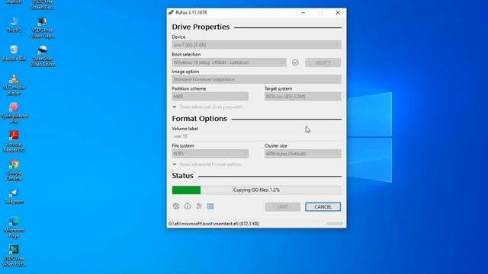Open the Partition scheme MBR dropdown
488x274 pixels.
click(x=210, y=97)
